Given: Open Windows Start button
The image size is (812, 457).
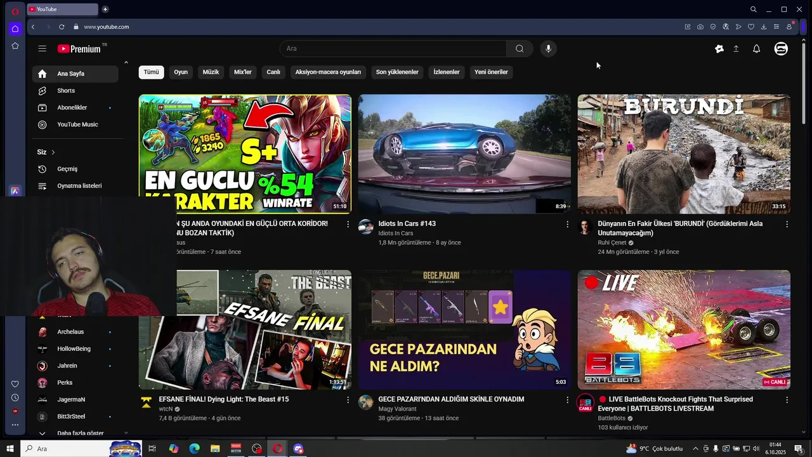Looking at the screenshot, I should coord(10,449).
